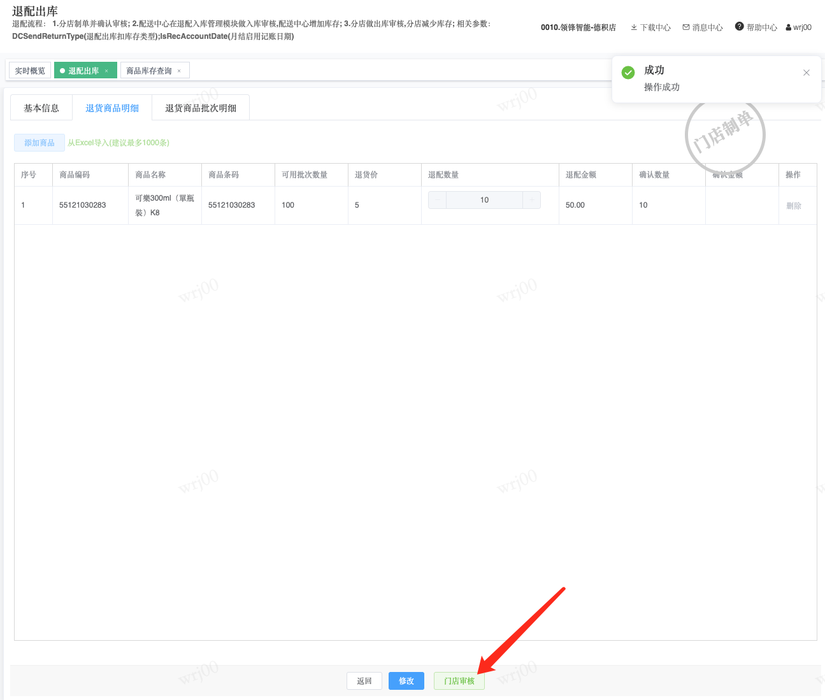Viewport: 825px width, 700px height.
Task: Click 从Excel导入 import link
Action: click(118, 143)
